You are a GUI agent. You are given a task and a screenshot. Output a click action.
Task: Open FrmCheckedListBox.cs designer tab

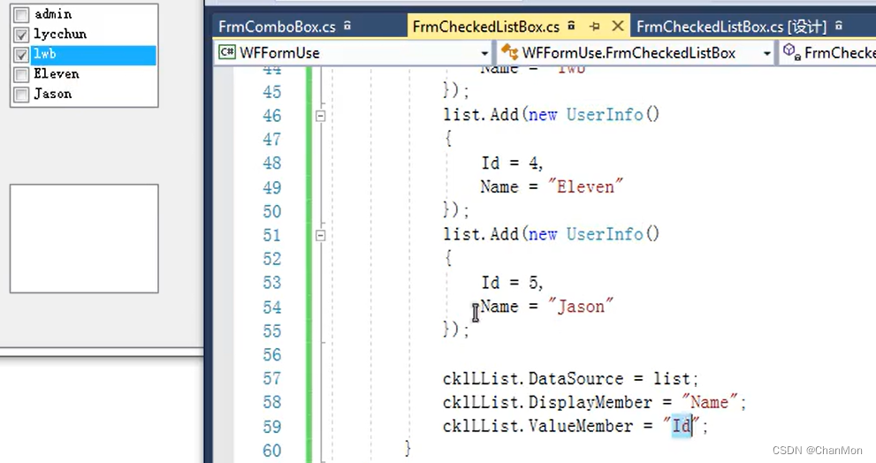(731, 27)
